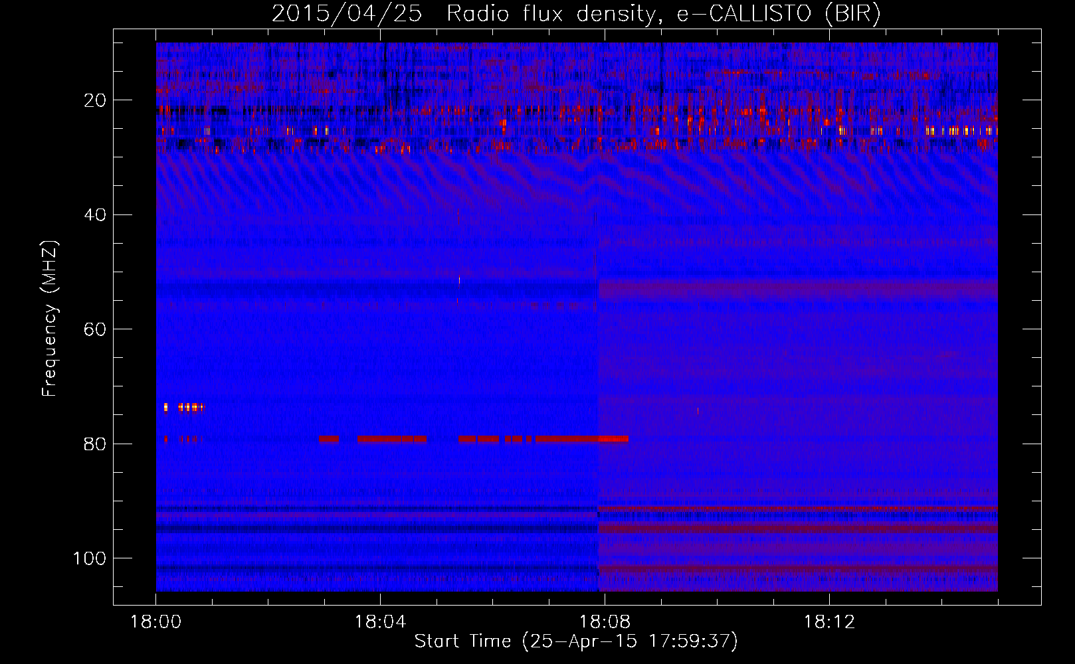1075x664 pixels.
Task: Click the plot title 'Radio flux density, e-CALLISTO (BIR)'
Action: coord(663,14)
